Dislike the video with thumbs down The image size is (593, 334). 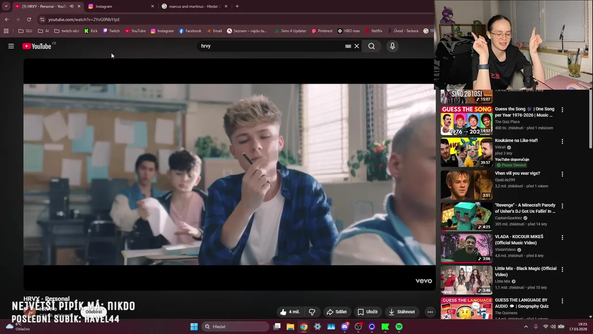312,312
